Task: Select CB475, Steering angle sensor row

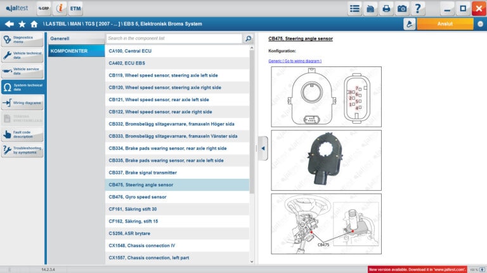Action: tap(177, 185)
